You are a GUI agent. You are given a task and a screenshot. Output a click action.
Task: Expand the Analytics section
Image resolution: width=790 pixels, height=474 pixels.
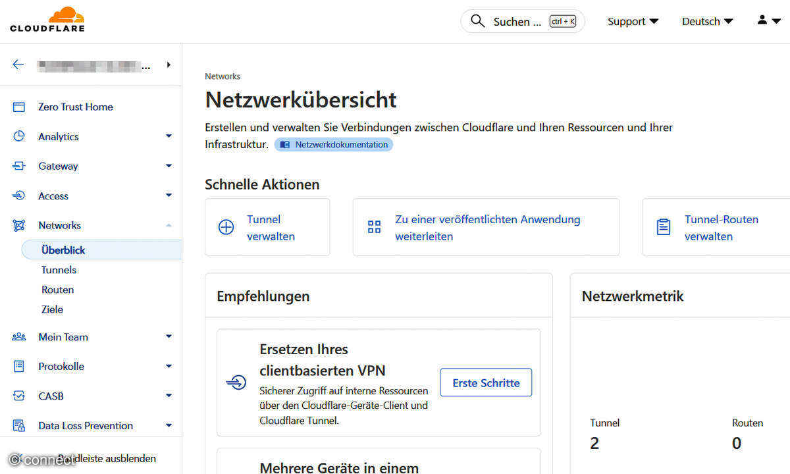coord(58,136)
